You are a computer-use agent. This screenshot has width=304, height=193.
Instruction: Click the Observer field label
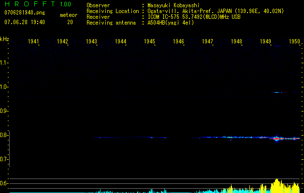click(x=98, y=5)
